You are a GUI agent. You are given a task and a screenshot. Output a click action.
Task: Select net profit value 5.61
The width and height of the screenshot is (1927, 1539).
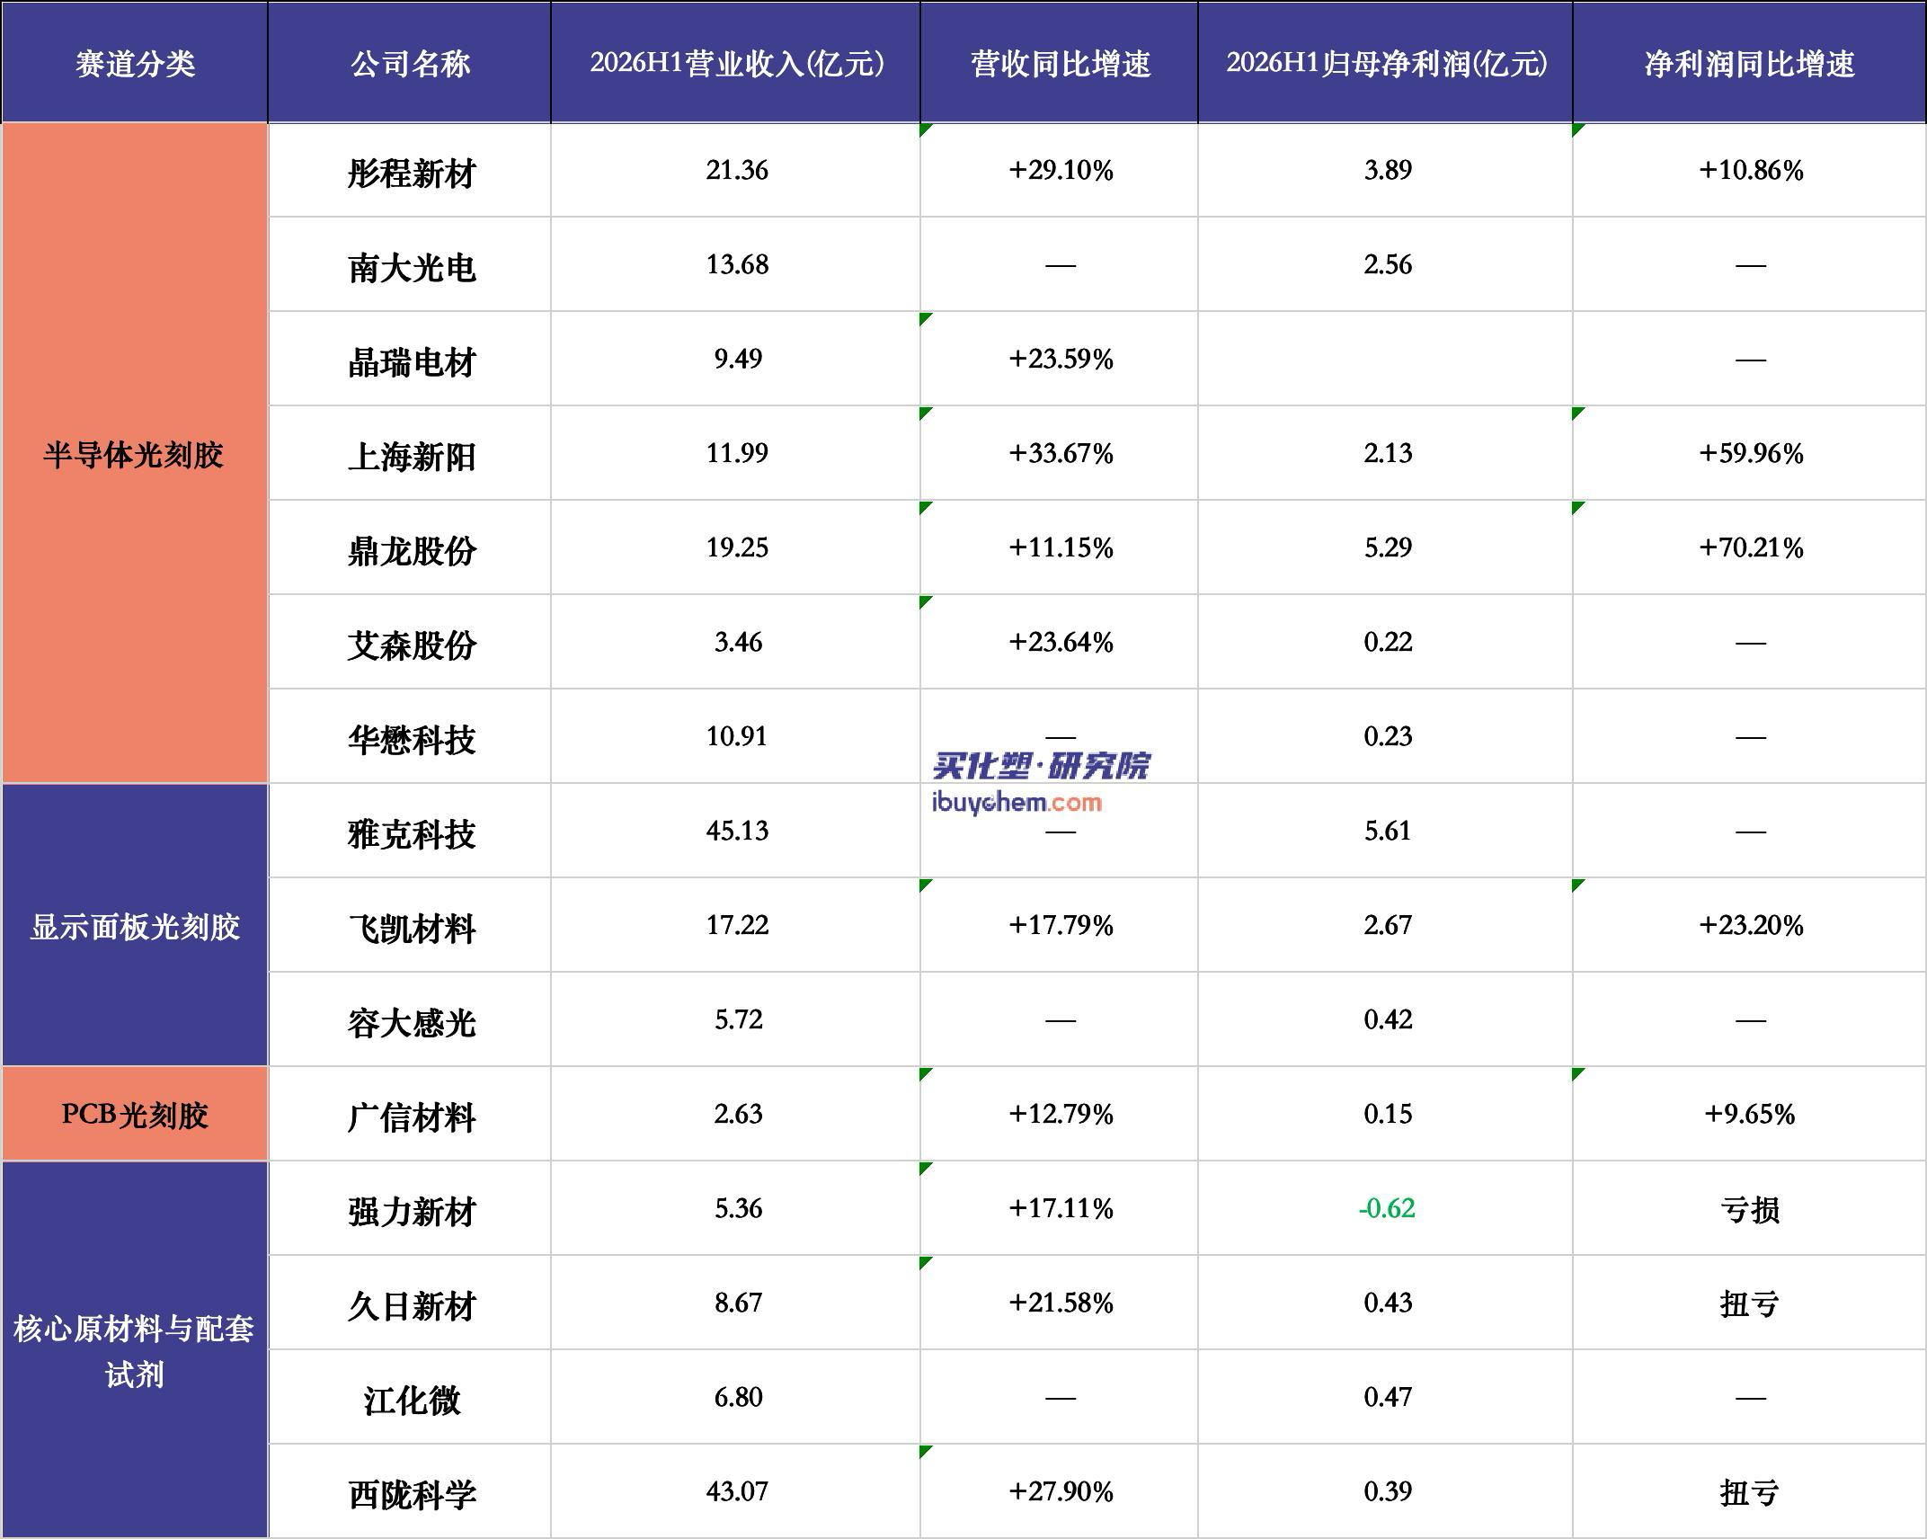(1388, 831)
